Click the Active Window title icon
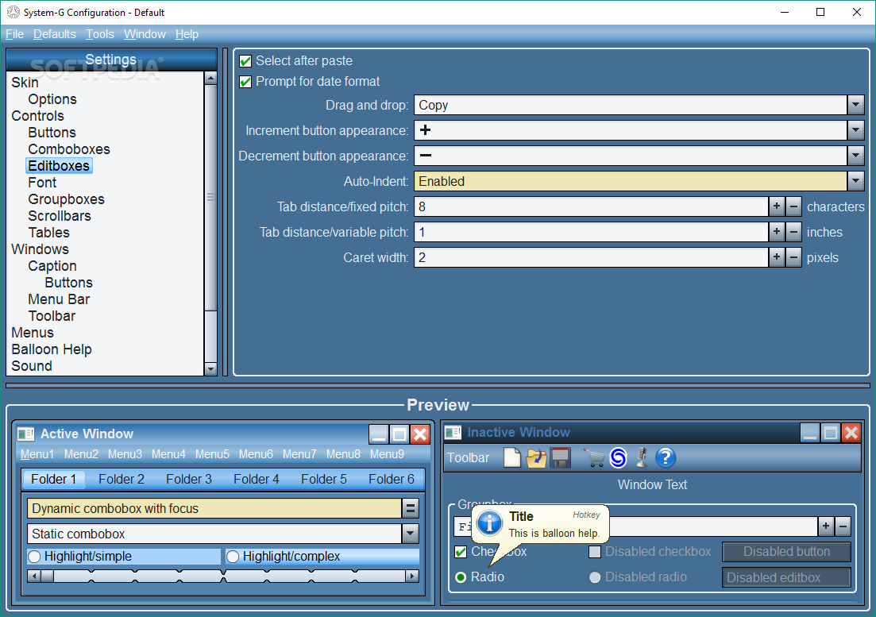 coord(25,434)
